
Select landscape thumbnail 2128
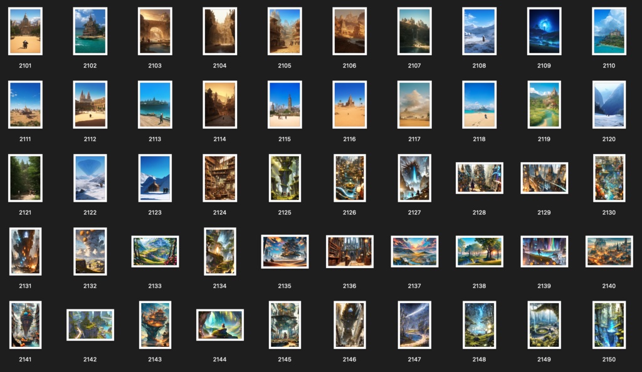coord(479,178)
